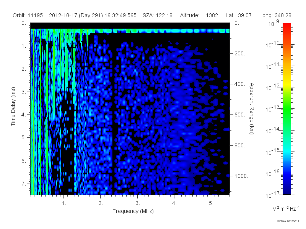
Task: Click the 5. tick label on frequency axis
Action: click(211, 203)
